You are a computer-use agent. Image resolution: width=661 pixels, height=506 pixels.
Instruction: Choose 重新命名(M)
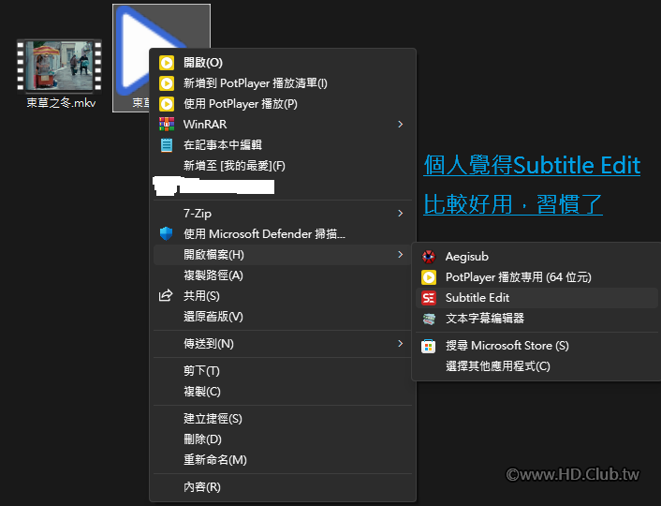[x=283, y=459]
